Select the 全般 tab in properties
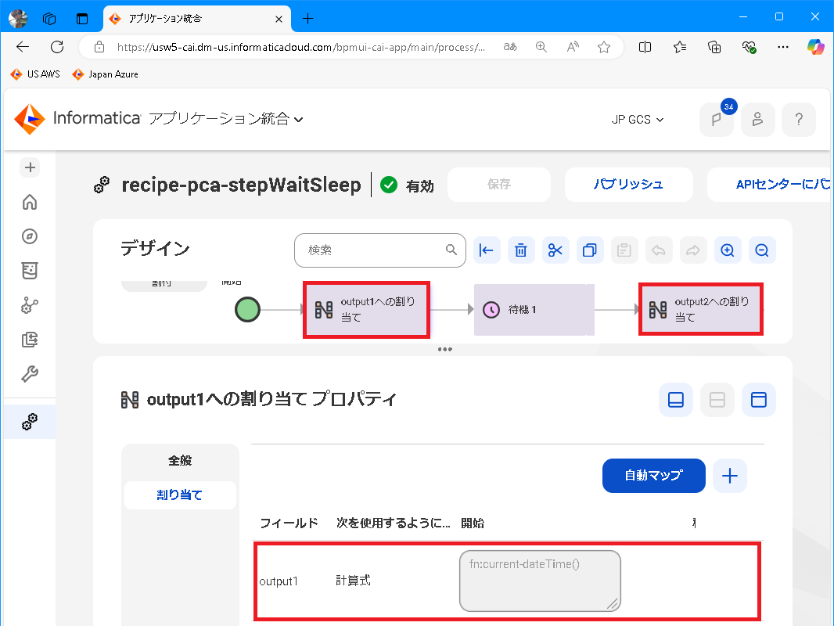Image resolution: width=834 pixels, height=626 pixels. 180,461
